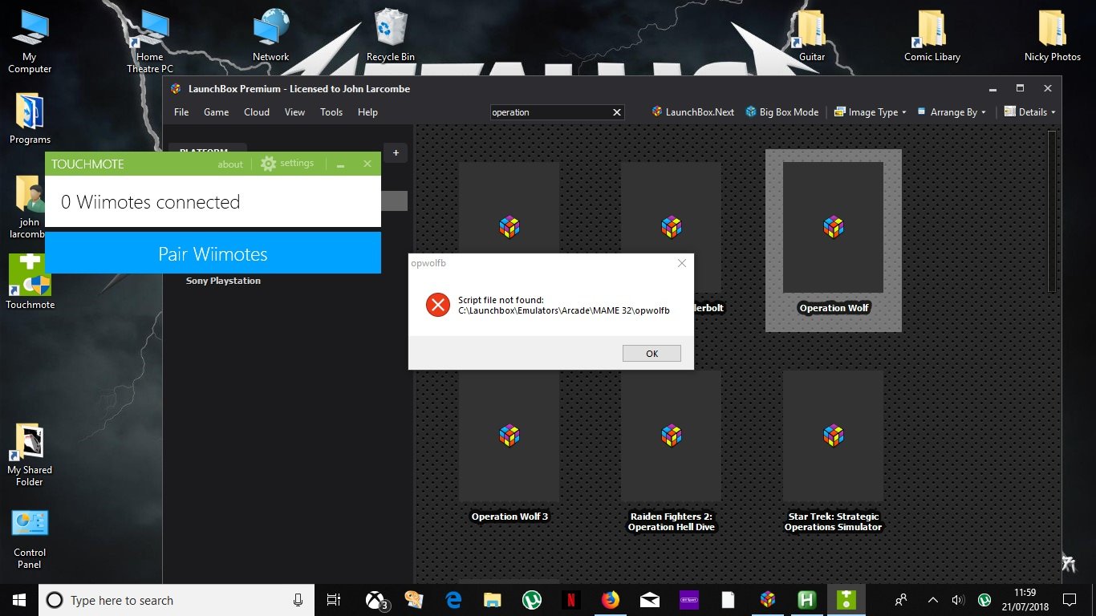Switch to LaunchBox in the taskbar
Screen dimensions: 1096x616
click(x=768, y=600)
